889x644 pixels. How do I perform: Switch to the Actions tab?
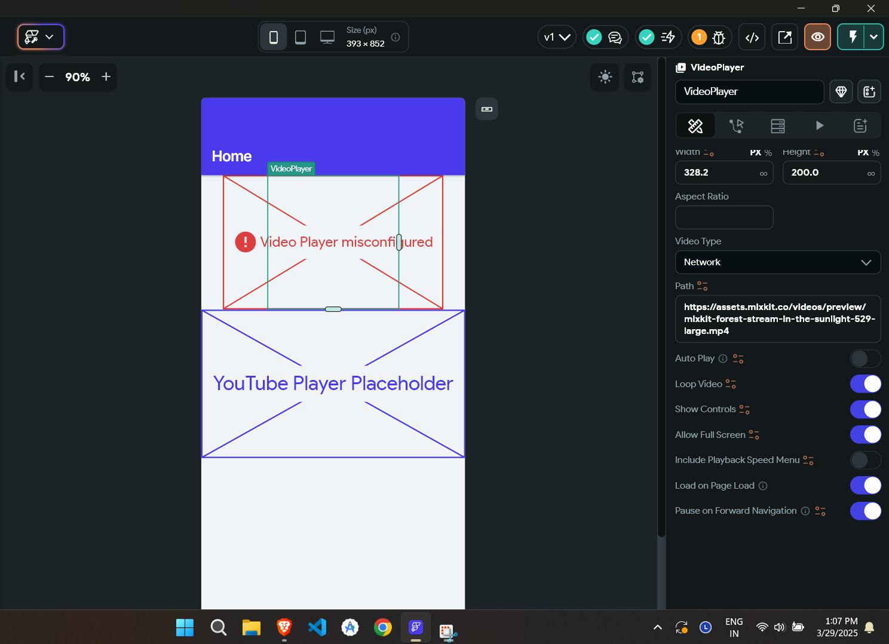pos(737,125)
